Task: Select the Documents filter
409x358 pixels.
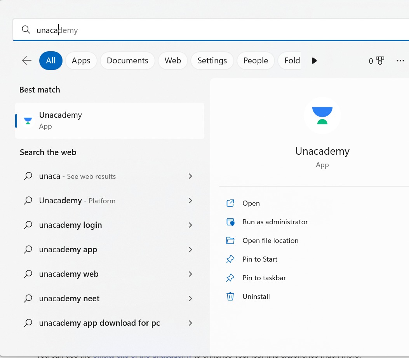Action: pos(127,61)
